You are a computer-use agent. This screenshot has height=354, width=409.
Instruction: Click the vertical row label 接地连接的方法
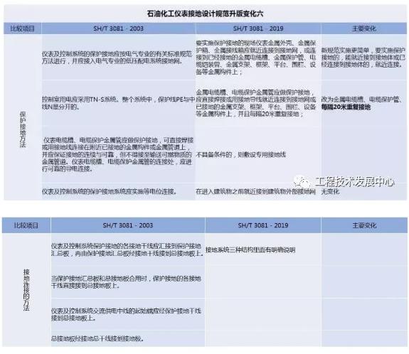pos(26,289)
